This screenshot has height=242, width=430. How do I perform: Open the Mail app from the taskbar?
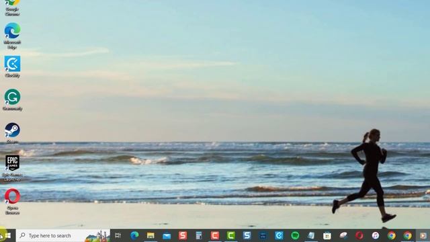pos(167,236)
